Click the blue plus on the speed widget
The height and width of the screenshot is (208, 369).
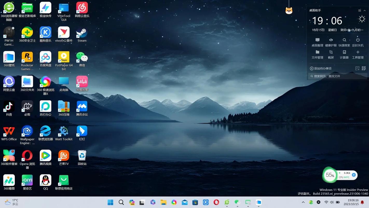coord(354,175)
